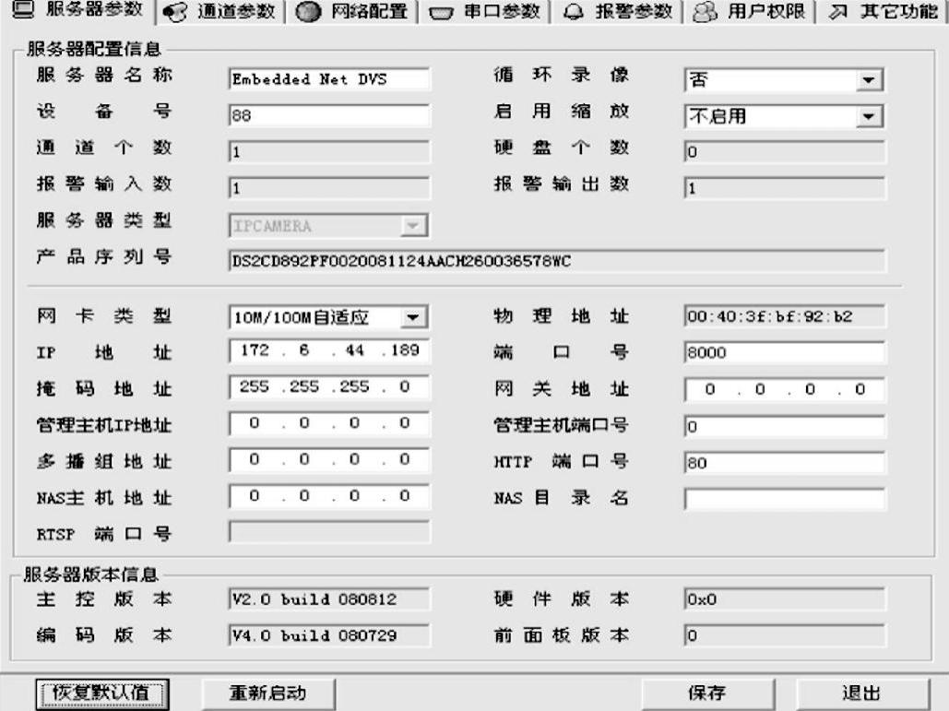Click the NAS主机地址 field

click(x=329, y=496)
